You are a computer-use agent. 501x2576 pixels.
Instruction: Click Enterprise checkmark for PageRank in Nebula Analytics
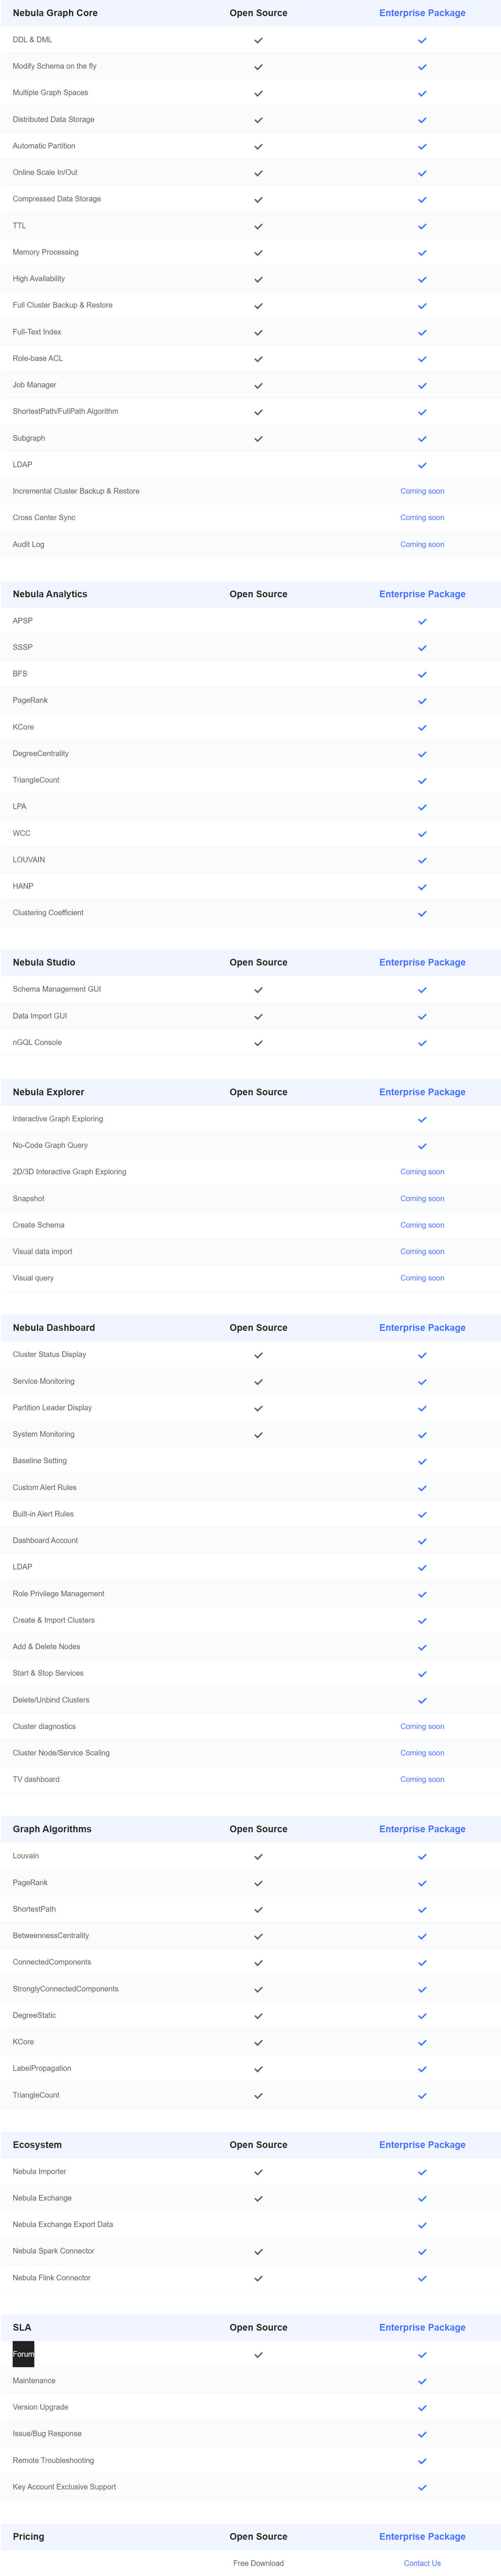[x=422, y=701]
